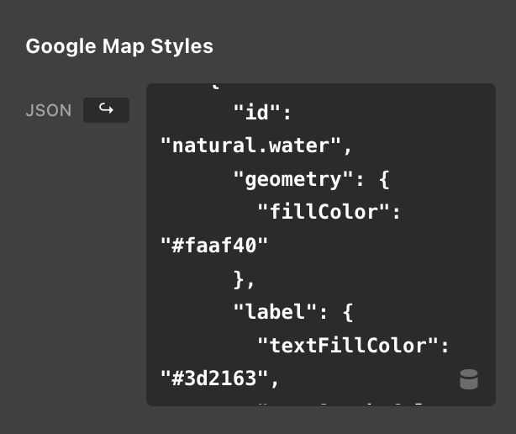Click the colon after "fillColor"
Image resolution: width=516 pixels, height=434 pixels.
tap(396, 212)
